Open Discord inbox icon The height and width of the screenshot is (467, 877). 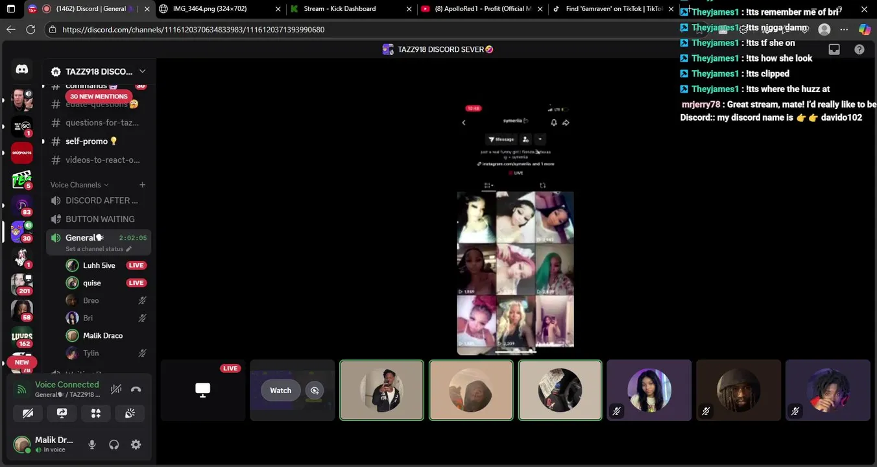point(834,49)
